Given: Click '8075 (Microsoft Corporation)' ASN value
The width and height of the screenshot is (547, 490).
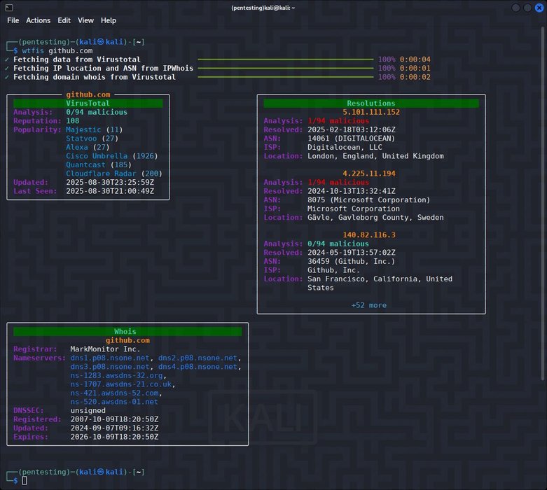Looking at the screenshot, I should (368, 199).
